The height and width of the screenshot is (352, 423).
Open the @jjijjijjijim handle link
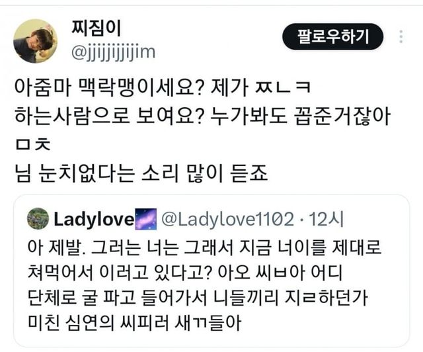tap(113, 52)
